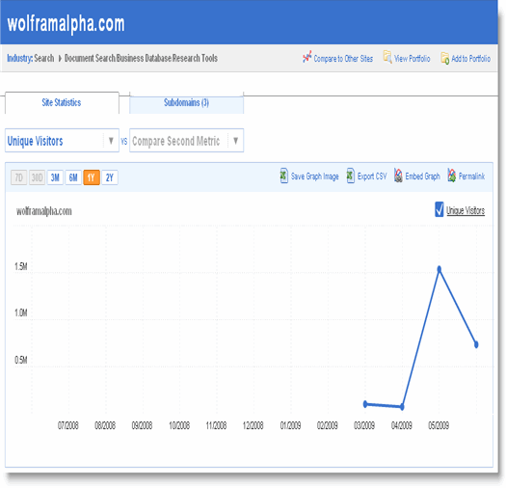Select the 7D time range

[18, 177]
